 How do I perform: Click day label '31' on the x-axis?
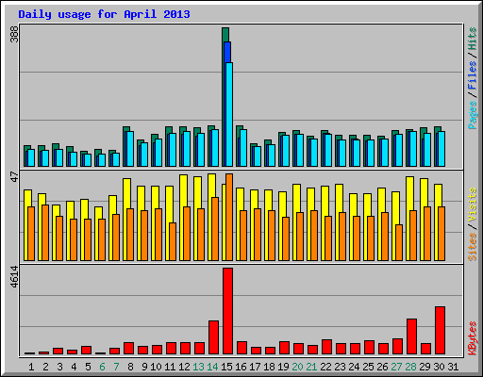click(x=453, y=367)
